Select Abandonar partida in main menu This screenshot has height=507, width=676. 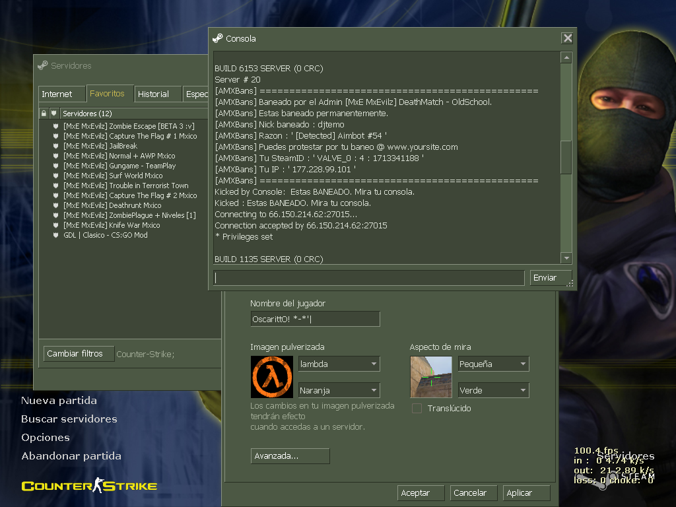pyautogui.click(x=71, y=456)
